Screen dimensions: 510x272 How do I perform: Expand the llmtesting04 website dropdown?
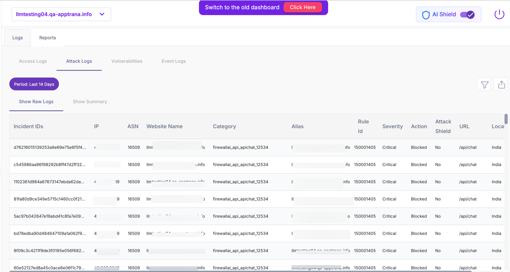tap(54, 14)
